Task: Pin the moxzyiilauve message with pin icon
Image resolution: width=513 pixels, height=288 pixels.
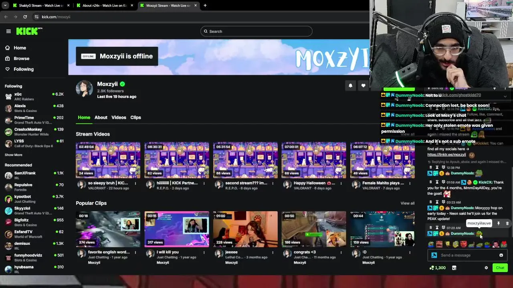Action: 498,224
